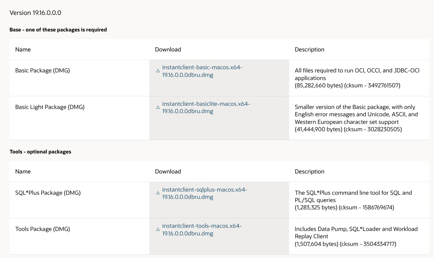Download instantclient-tools-macos.x64-19.16.0.0.0dbru.dmg
The image size is (434, 258).
(x=202, y=229)
